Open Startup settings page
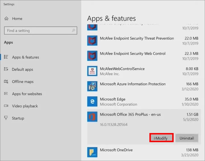This screenshot has width=205, height=161. pyautogui.click(x=18, y=118)
